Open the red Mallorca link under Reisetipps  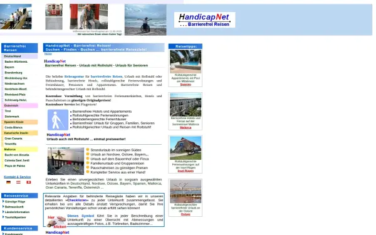pyautogui.click(x=185, y=128)
